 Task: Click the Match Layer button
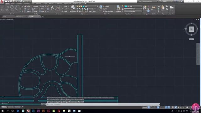[x=91, y=11]
